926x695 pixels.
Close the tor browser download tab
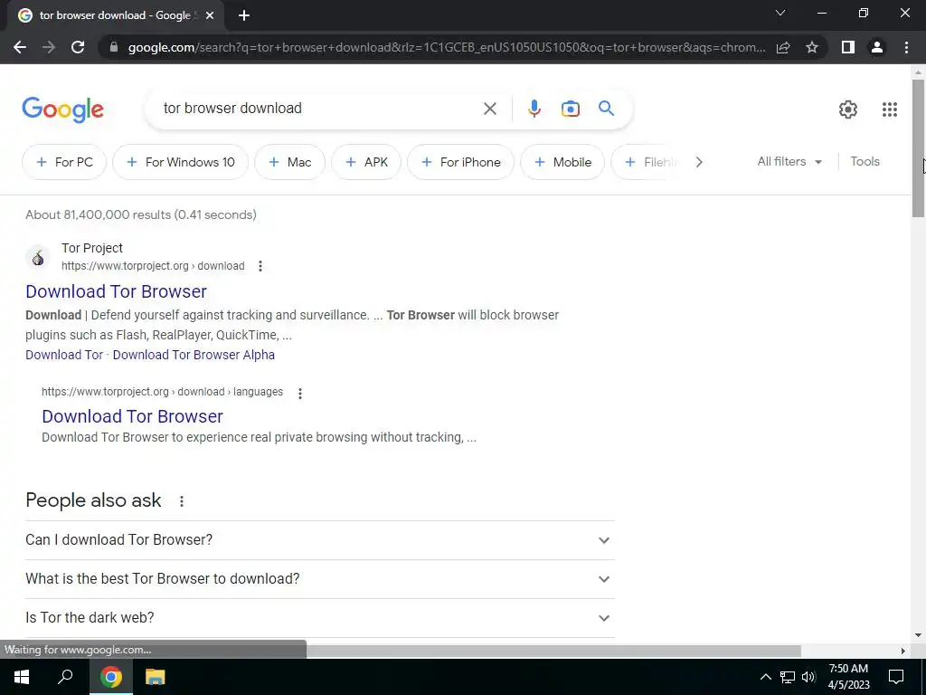click(x=209, y=15)
